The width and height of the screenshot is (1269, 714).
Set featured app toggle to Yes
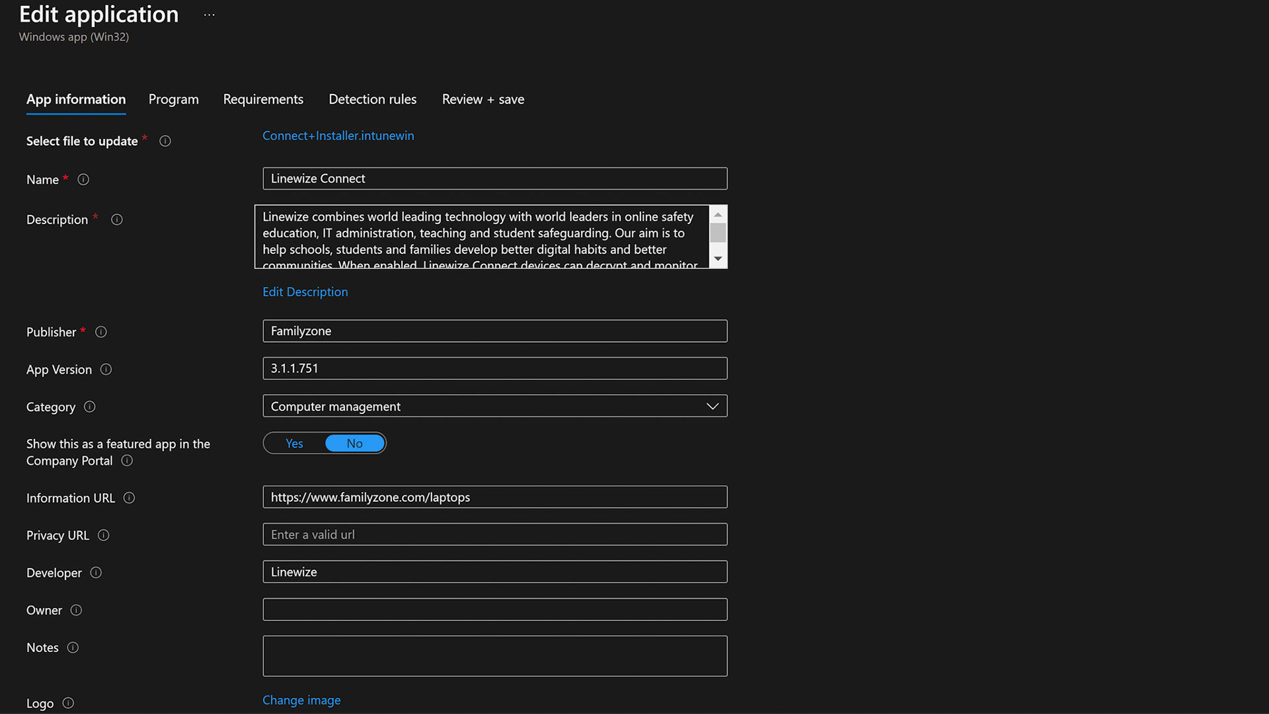pyautogui.click(x=294, y=444)
